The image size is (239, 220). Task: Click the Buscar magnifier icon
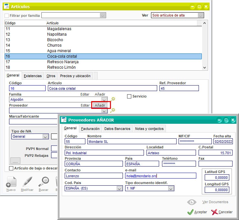[x=44, y=182]
